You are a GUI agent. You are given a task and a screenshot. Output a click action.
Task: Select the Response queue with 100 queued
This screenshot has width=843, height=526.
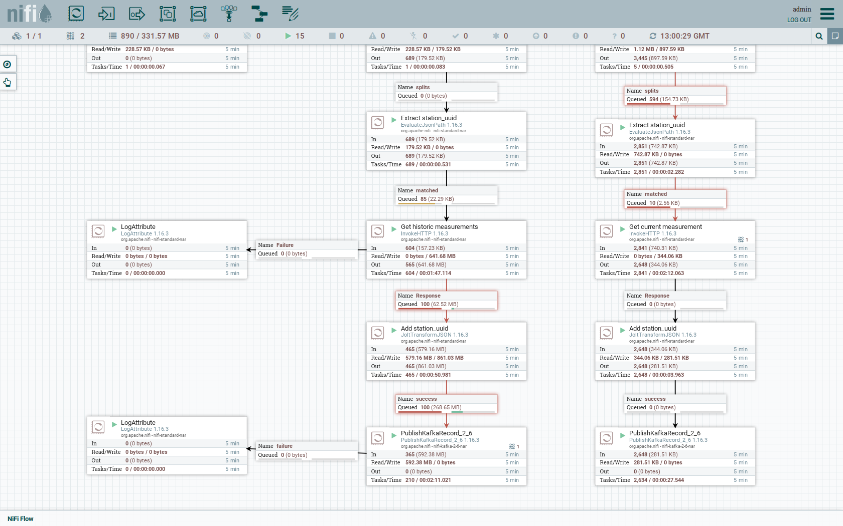(446, 300)
